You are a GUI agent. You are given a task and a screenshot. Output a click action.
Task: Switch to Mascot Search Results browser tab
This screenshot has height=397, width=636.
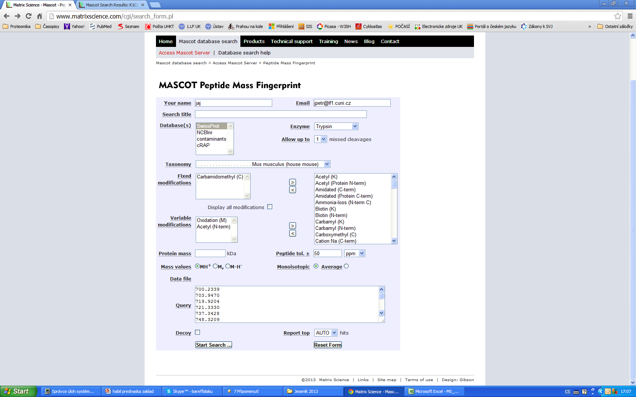(x=112, y=5)
